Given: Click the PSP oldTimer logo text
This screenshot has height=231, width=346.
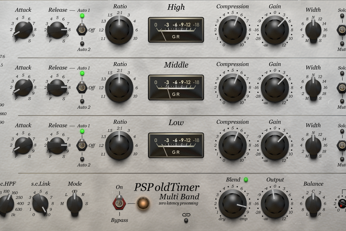Looking at the screenshot, I should 167,187.
